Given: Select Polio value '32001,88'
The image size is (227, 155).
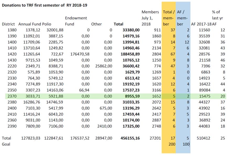Looking at the screenshot, I should point(55,30).
